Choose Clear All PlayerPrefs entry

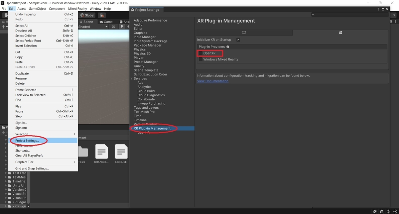click(x=43, y=156)
